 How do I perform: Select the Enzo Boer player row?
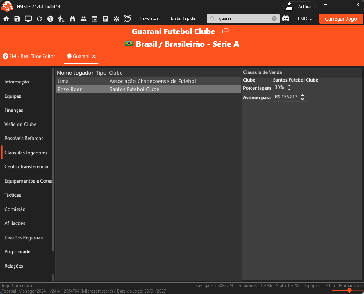(148, 89)
